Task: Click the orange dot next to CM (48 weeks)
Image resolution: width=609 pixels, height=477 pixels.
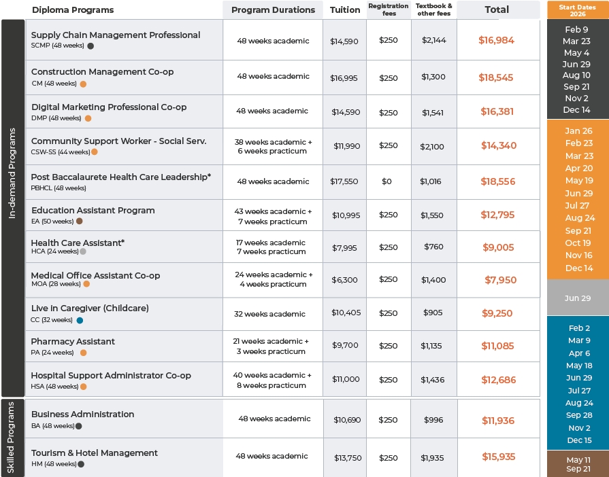Action: point(83,84)
